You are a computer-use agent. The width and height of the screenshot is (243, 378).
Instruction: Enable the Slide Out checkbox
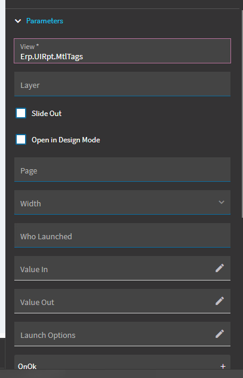[21, 113]
